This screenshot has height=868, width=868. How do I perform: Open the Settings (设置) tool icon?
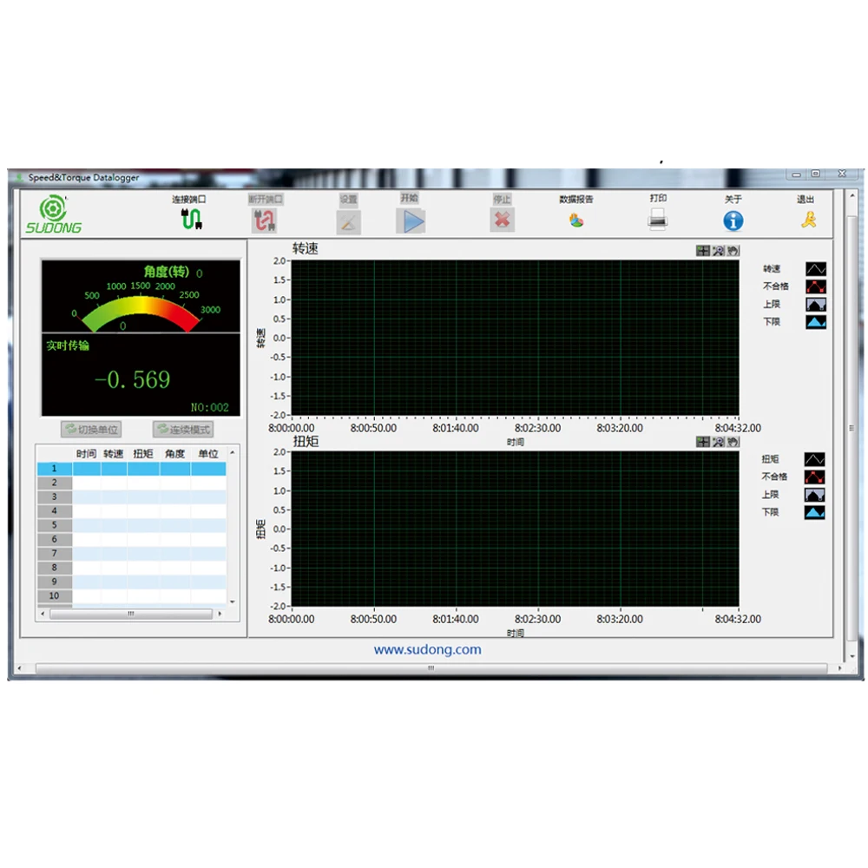click(x=349, y=222)
